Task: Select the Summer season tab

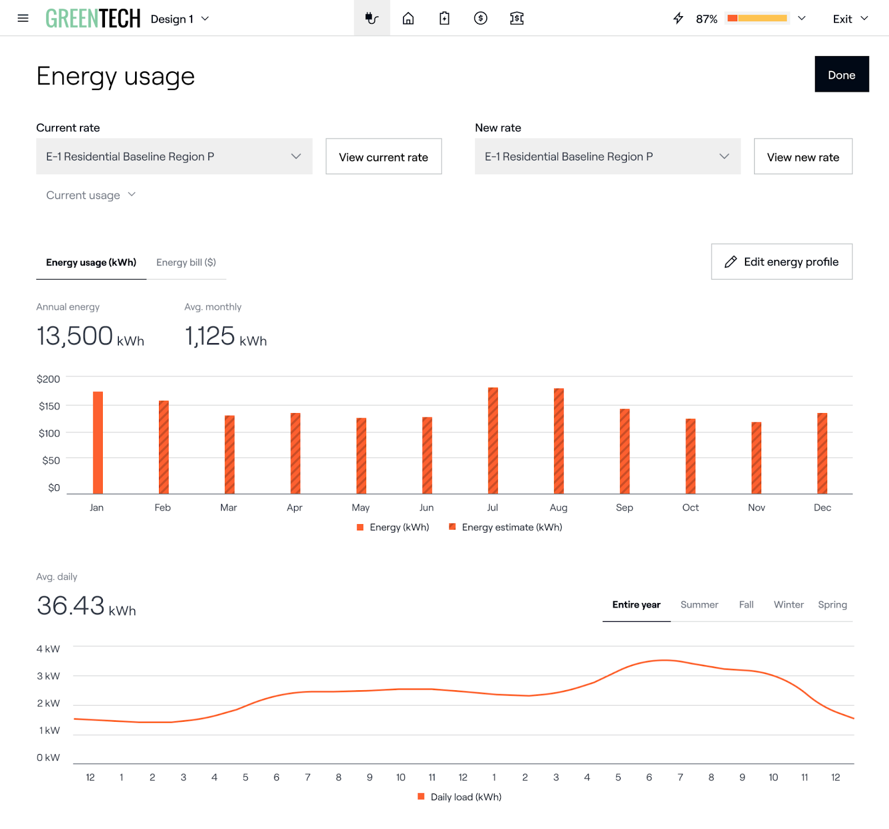Action: [699, 605]
